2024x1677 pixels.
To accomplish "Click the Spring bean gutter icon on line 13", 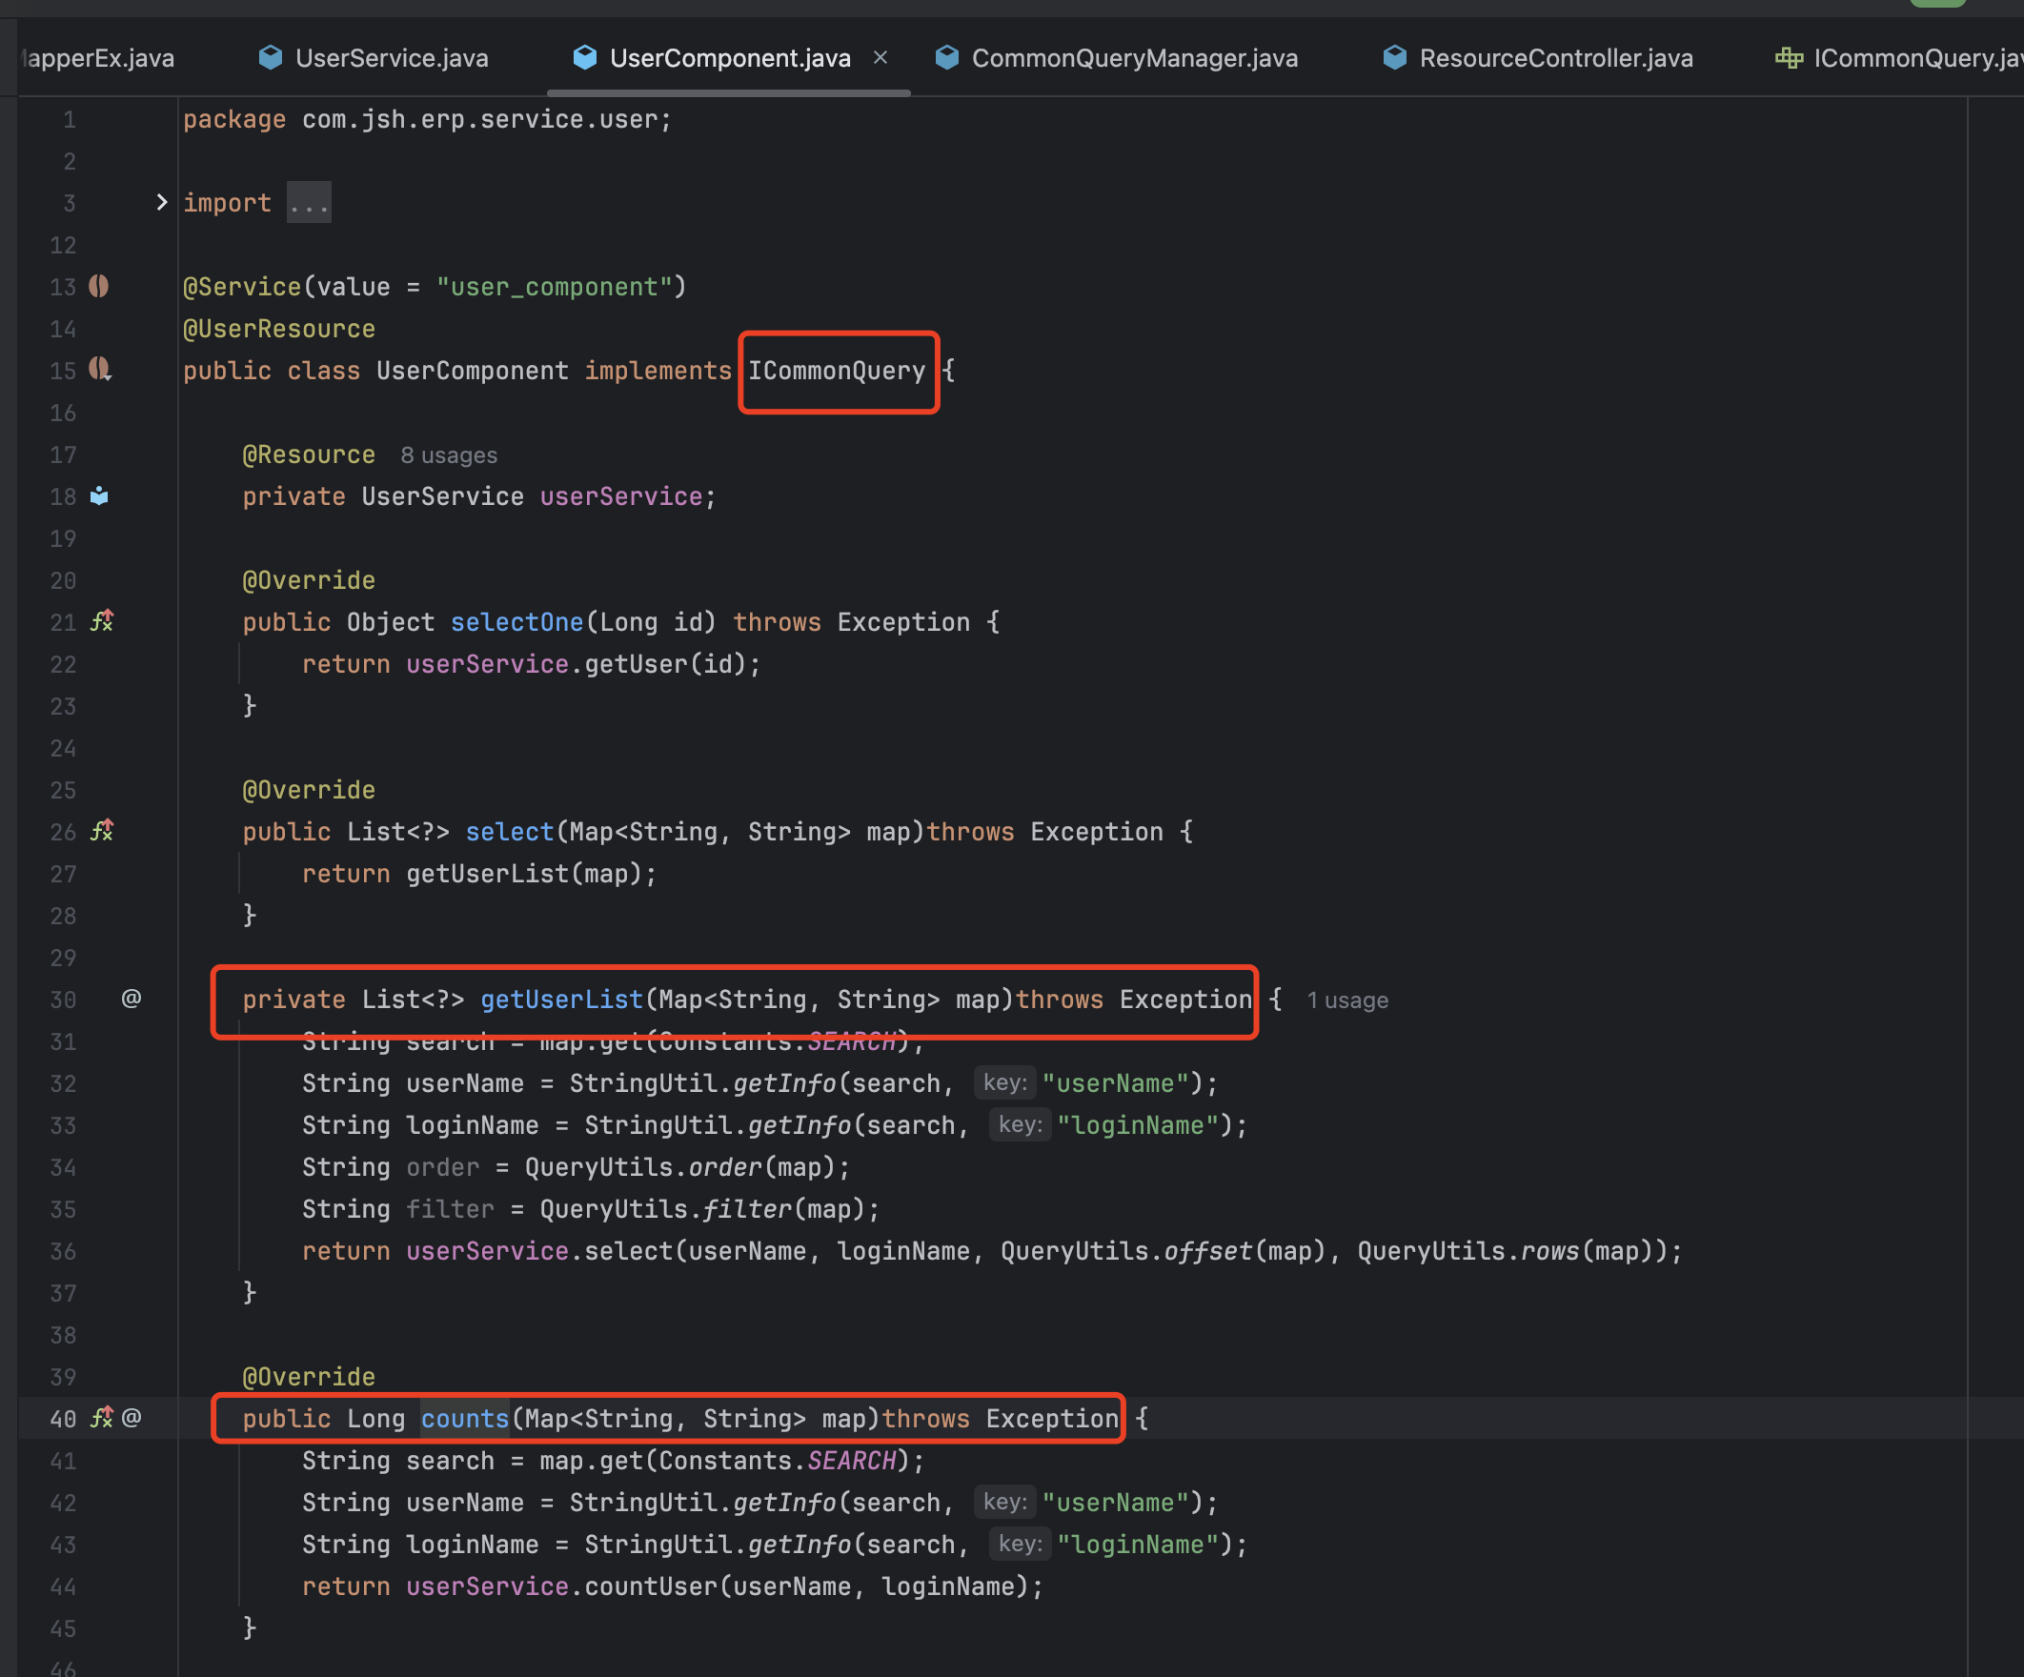I will coord(99,286).
